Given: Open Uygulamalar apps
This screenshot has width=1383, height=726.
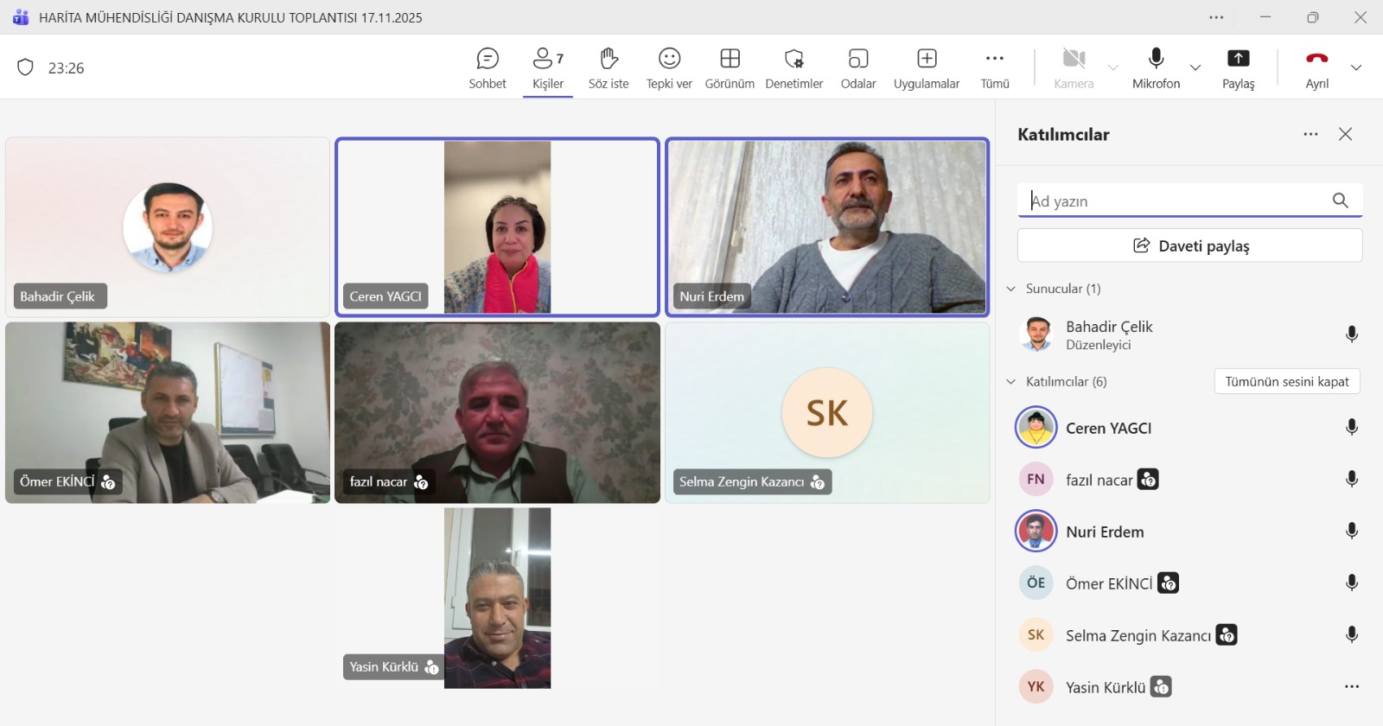Looking at the screenshot, I should (x=927, y=67).
